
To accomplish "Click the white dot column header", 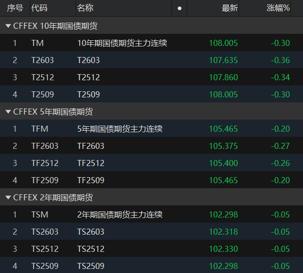I will (x=179, y=8).
